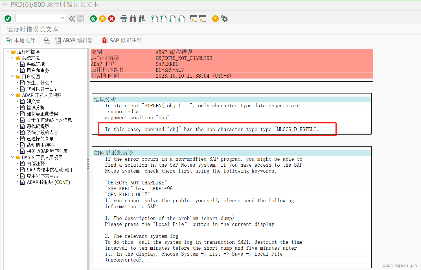This screenshot has height=270, width=421.
Task: Jump to first page with upward page icon
Action: pyautogui.click(x=154, y=19)
